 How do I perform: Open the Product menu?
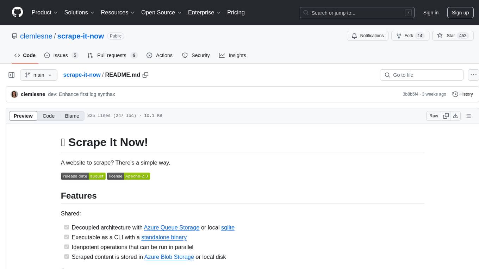[45, 12]
